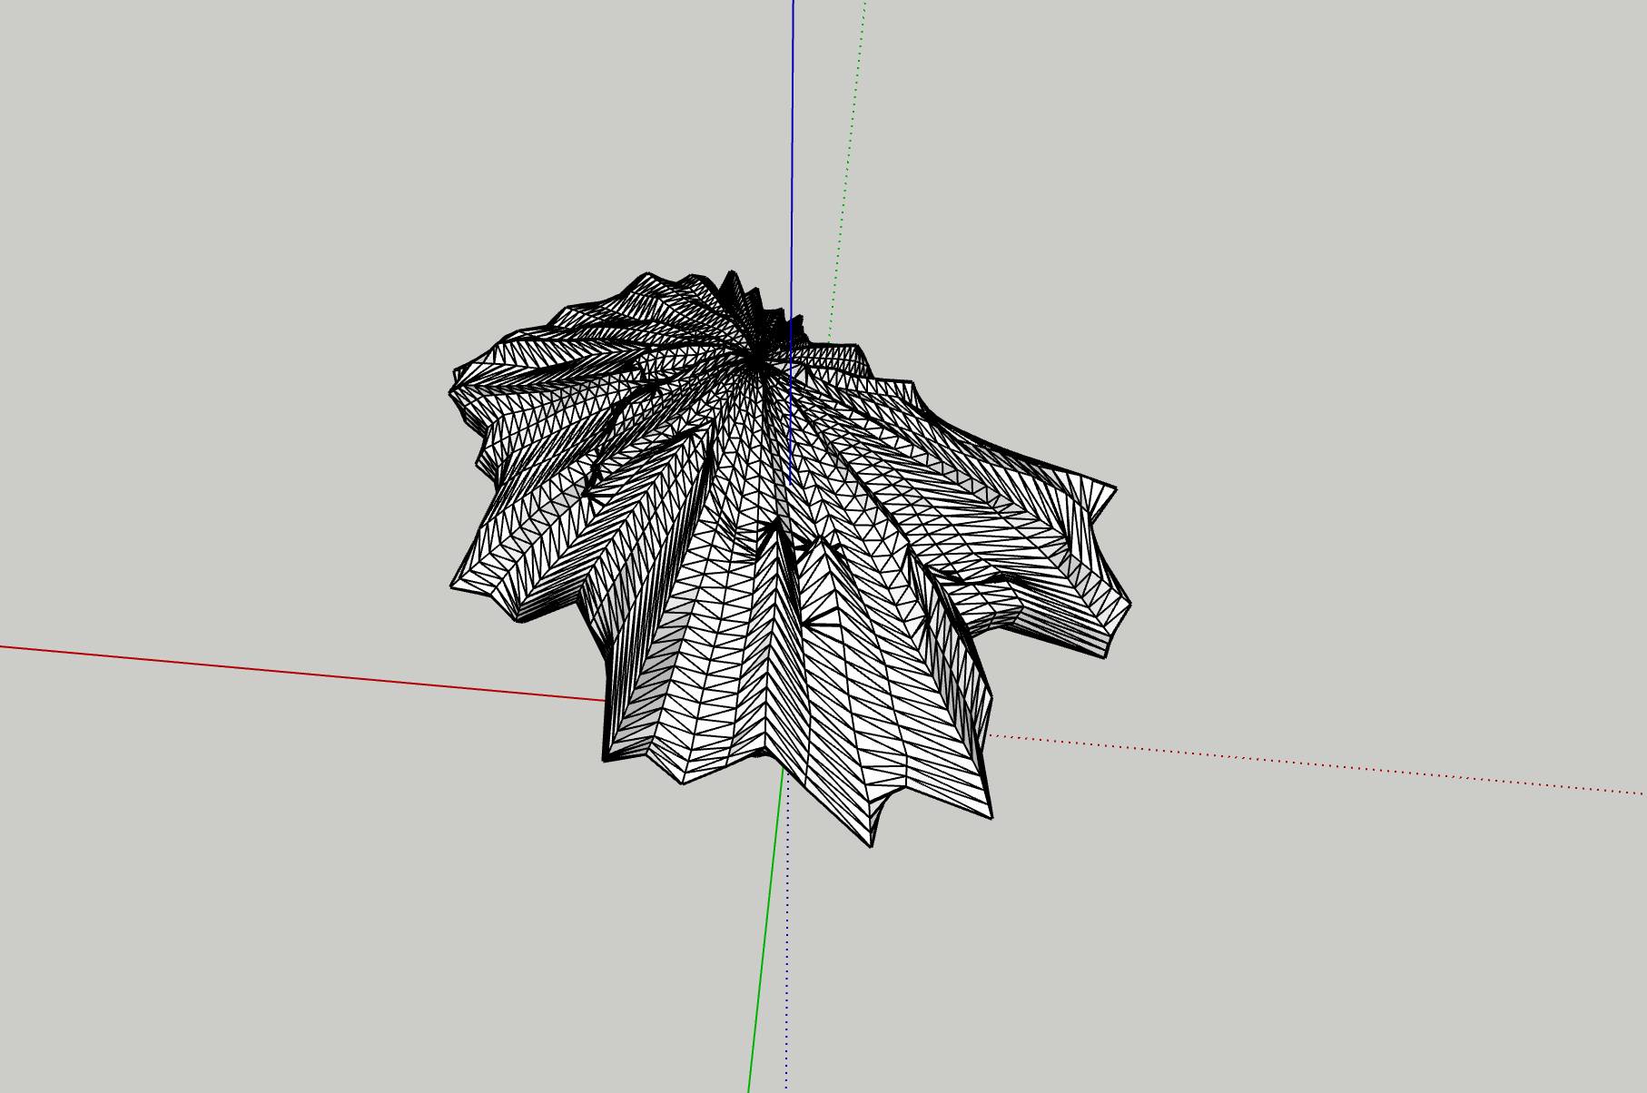Click the dotted red axis line at right

coord(1317,765)
